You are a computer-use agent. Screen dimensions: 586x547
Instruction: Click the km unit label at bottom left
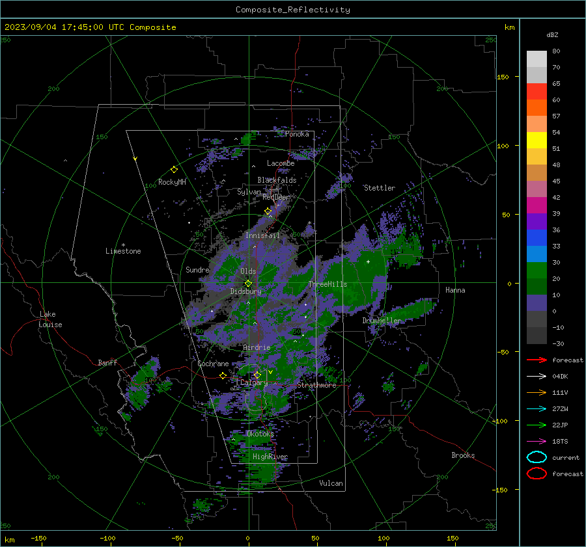[9, 540]
